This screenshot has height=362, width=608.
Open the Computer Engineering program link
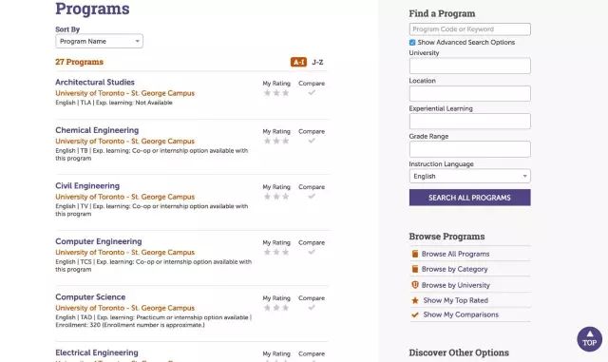(x=99, y=241)
